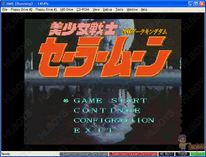Open the Help menu
This screenshot has height=157, width=206.
pos(144,10)
